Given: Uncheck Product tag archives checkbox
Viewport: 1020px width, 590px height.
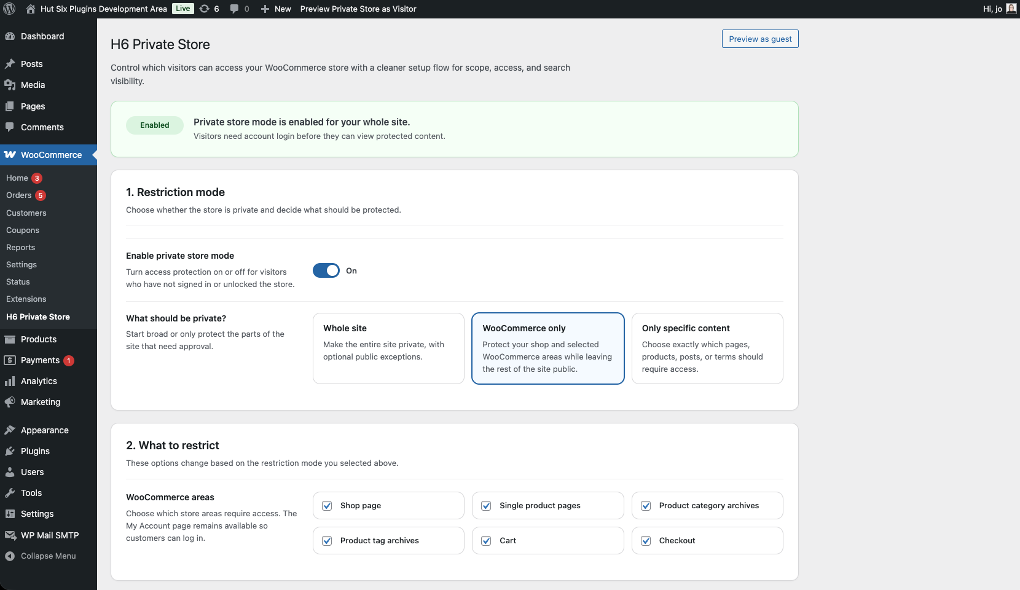Looking at the screenshot, I should (328, 541).
